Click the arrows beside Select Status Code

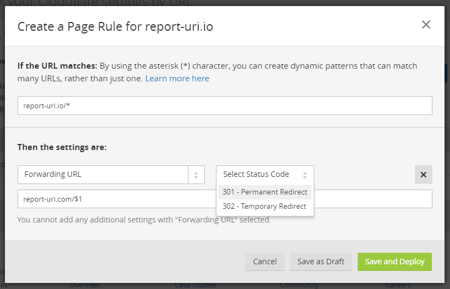(x=305, y=175)
